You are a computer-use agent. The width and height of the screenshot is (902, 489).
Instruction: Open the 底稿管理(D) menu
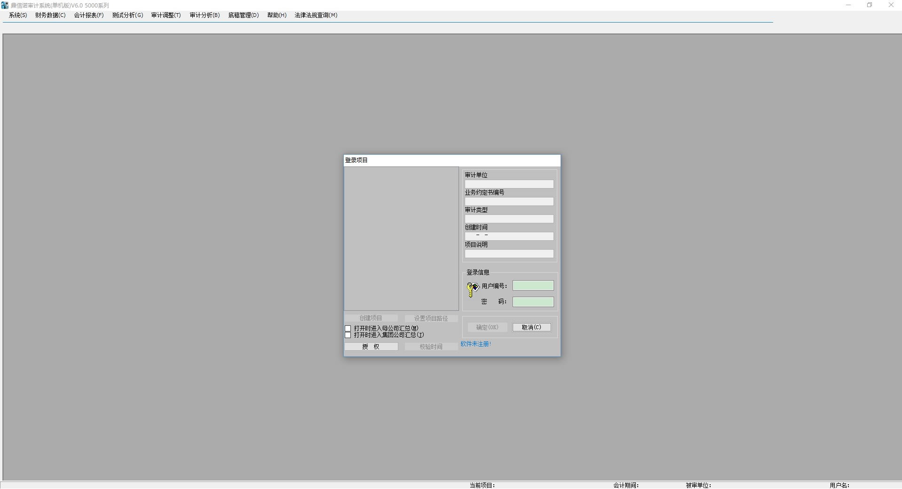(x=244, y=15)
